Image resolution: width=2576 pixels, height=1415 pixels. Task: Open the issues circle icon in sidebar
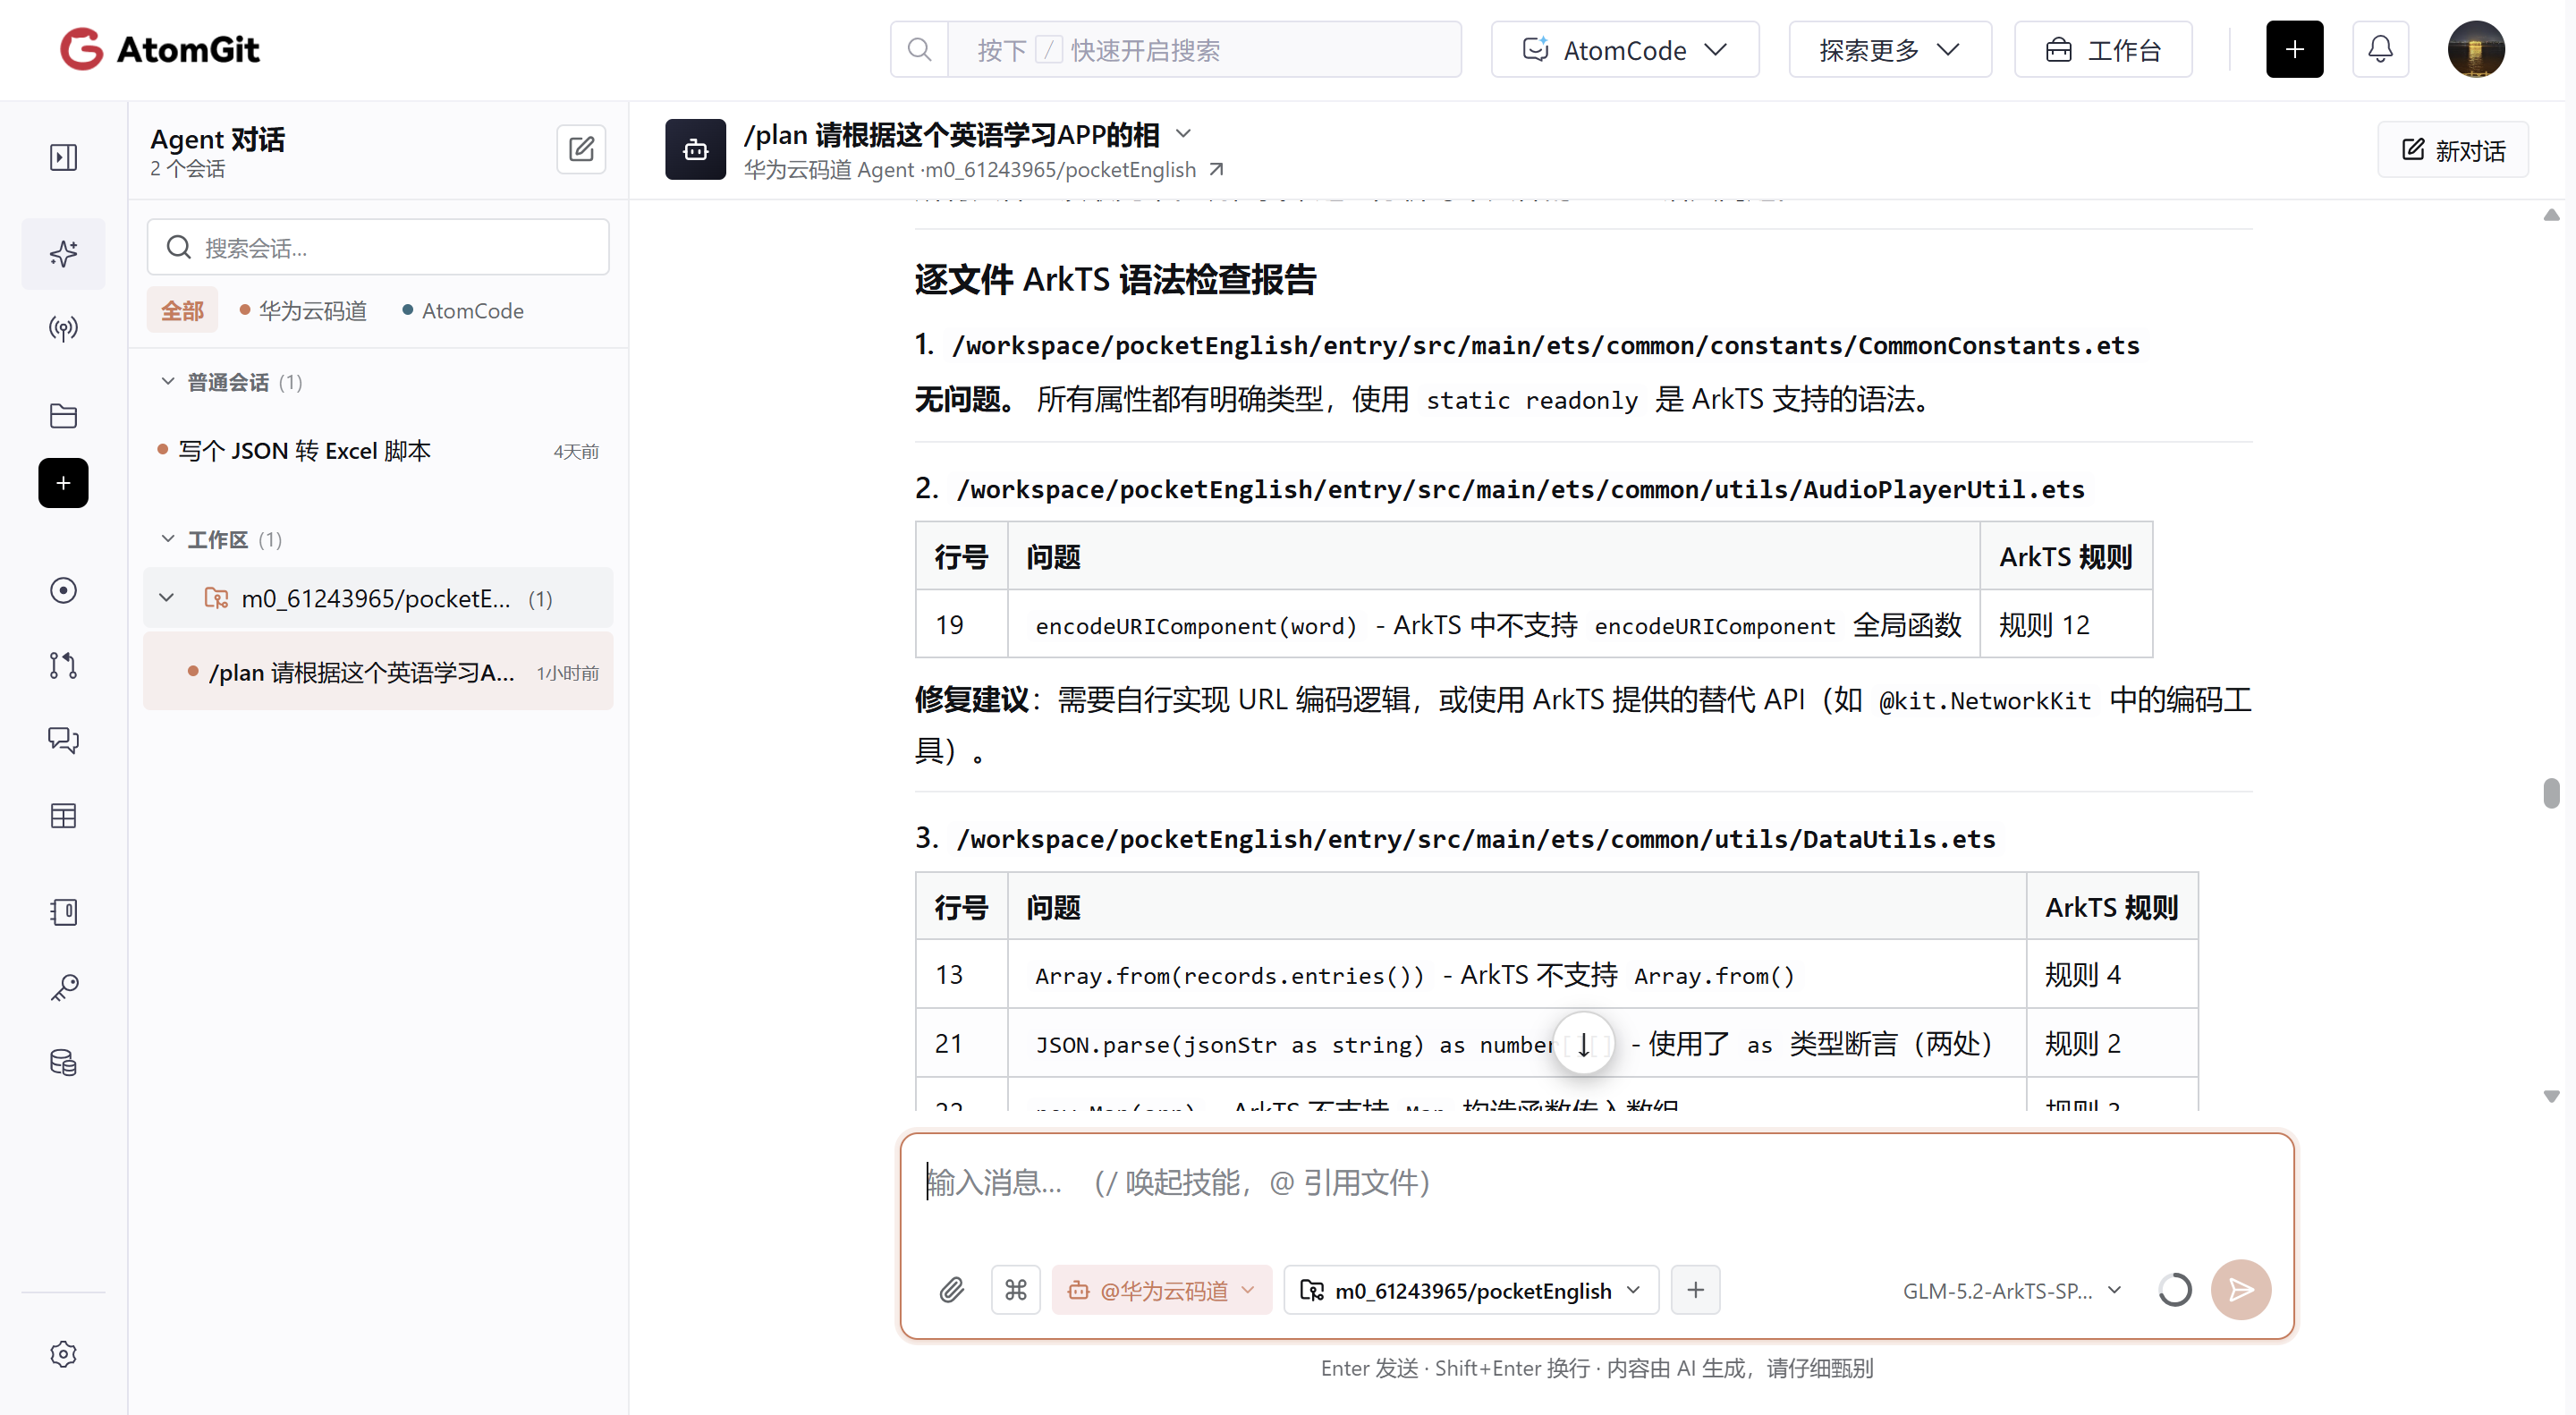coord(63,590)
